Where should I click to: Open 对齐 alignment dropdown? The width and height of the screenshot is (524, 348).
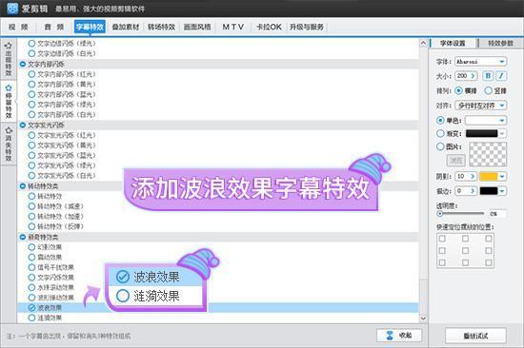pyautogui.click(x=480, y=106)
